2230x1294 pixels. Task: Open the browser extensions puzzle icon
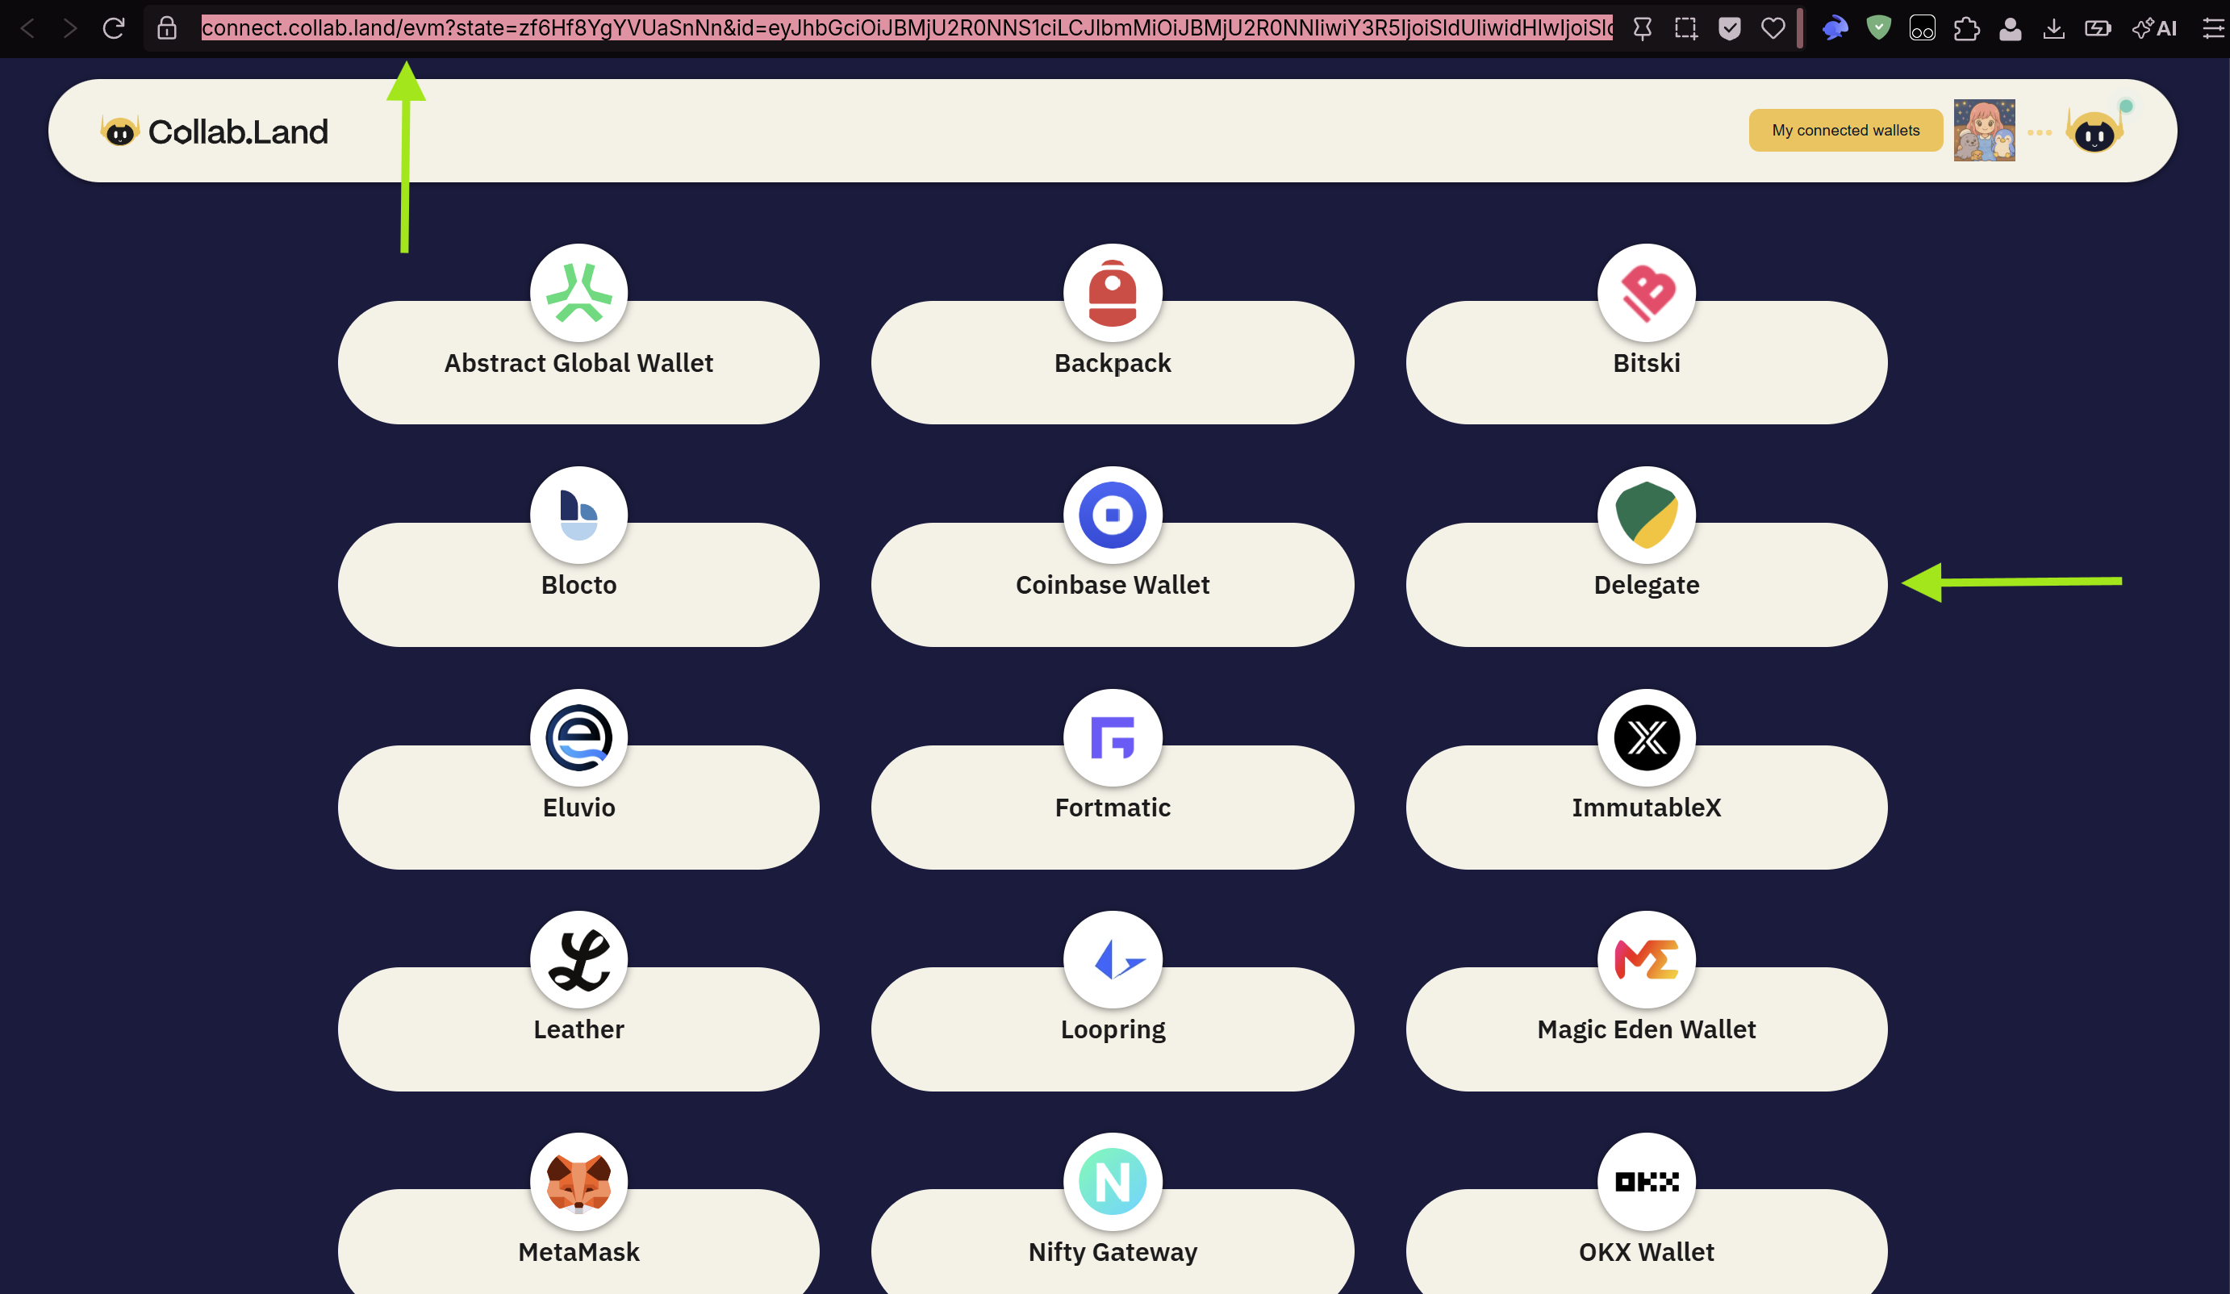(1965, 28)
